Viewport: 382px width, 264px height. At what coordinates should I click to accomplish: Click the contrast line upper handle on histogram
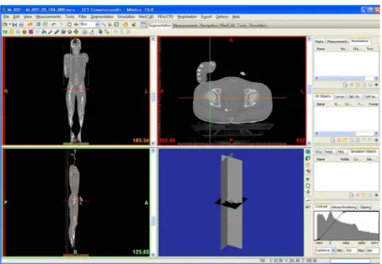point(344,212)
